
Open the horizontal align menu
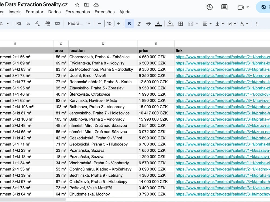(207, 23)
